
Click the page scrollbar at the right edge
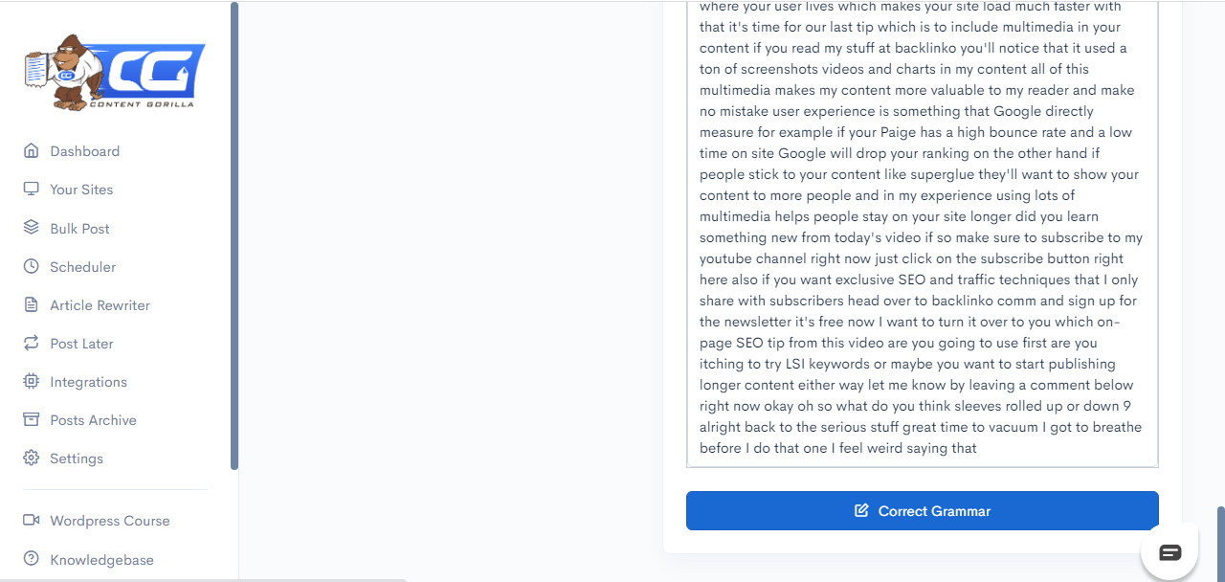(1221, 544)
